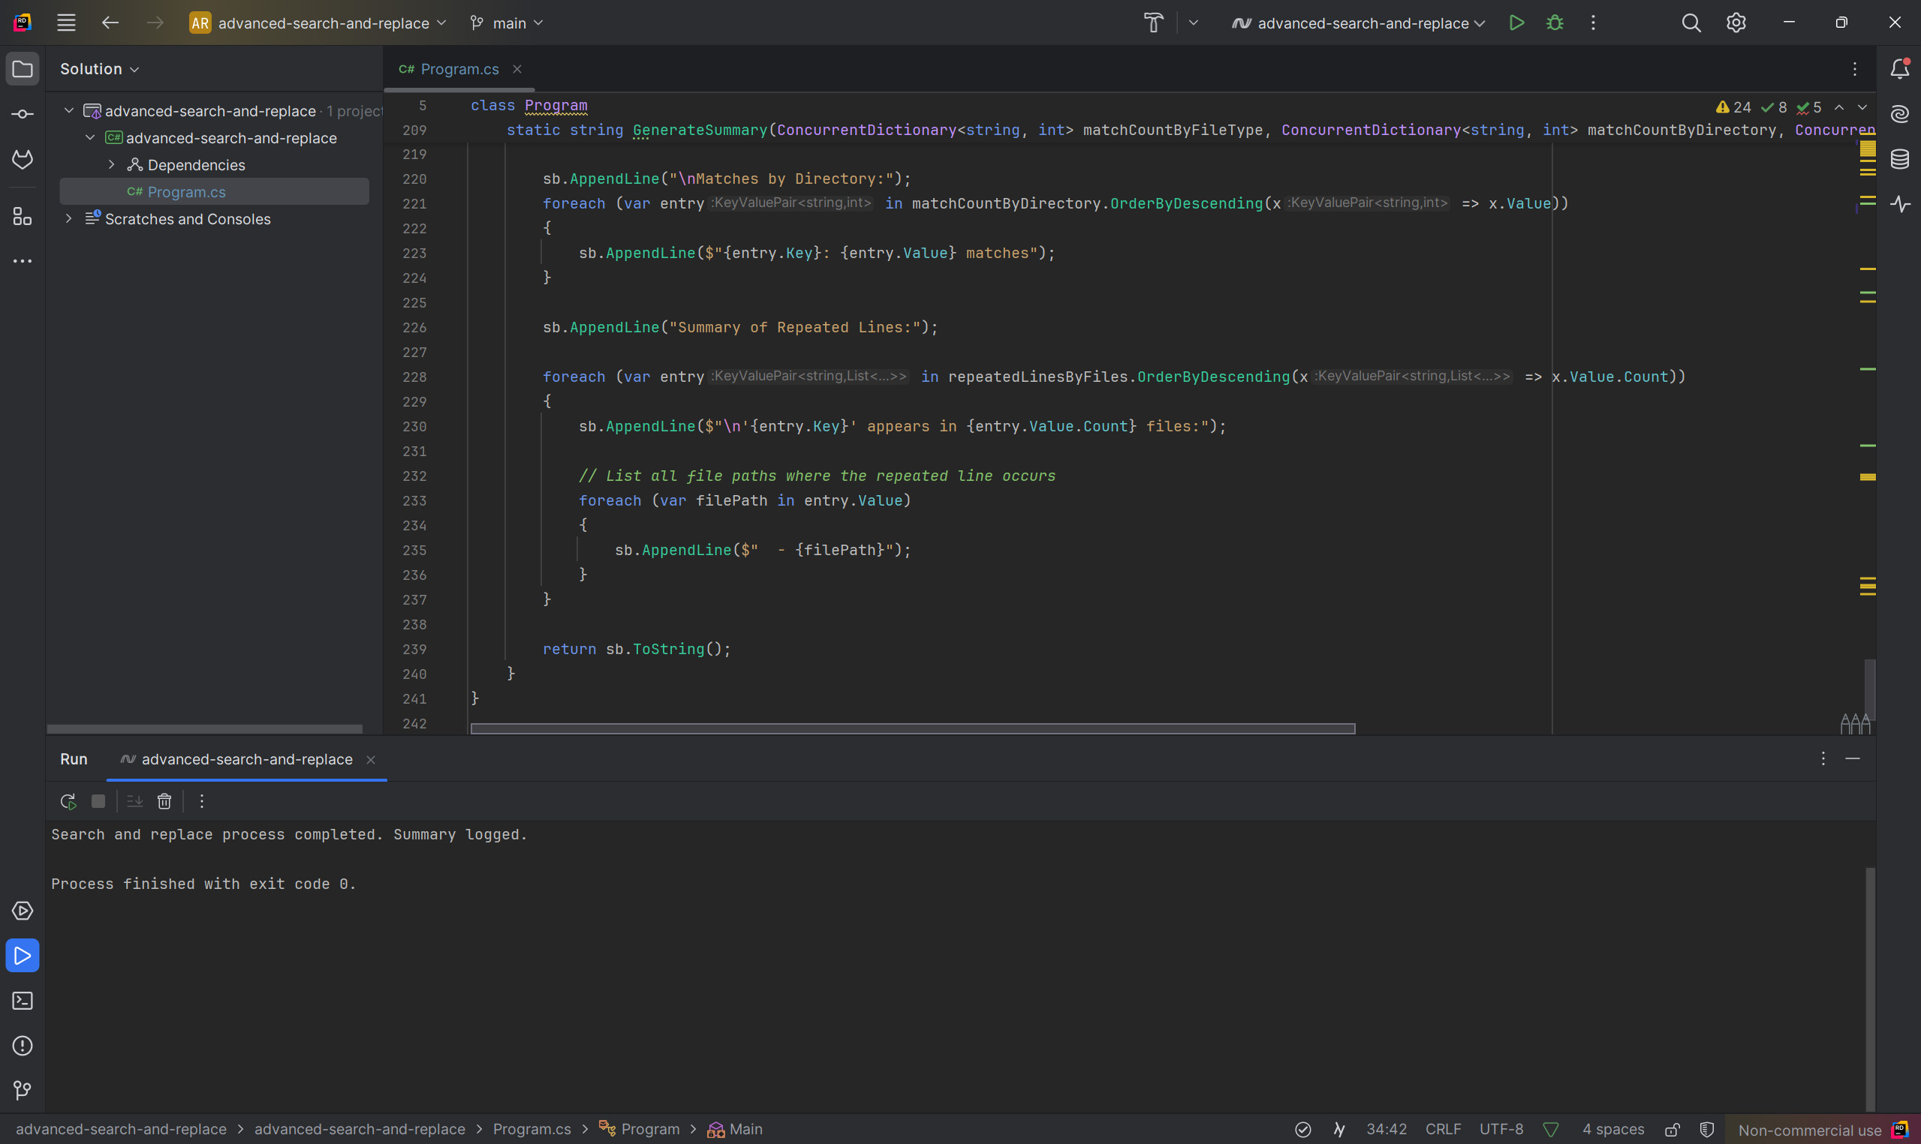Select the Program.cs editor tab
This screenshot has height=1144, width=1921.
tap(459, 69)
